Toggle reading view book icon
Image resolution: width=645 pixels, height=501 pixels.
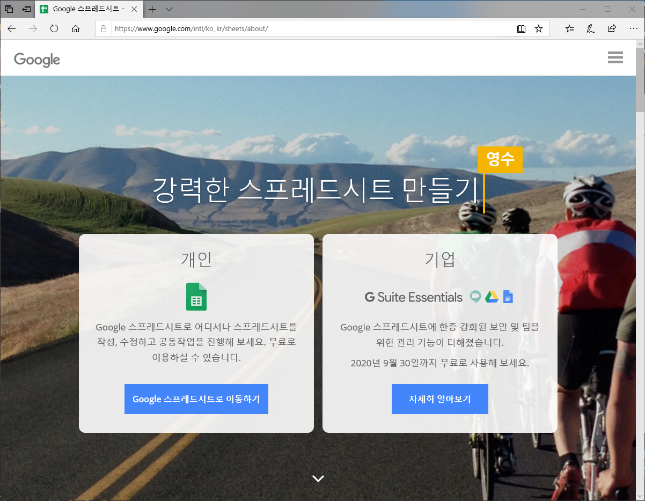[521, 29]
